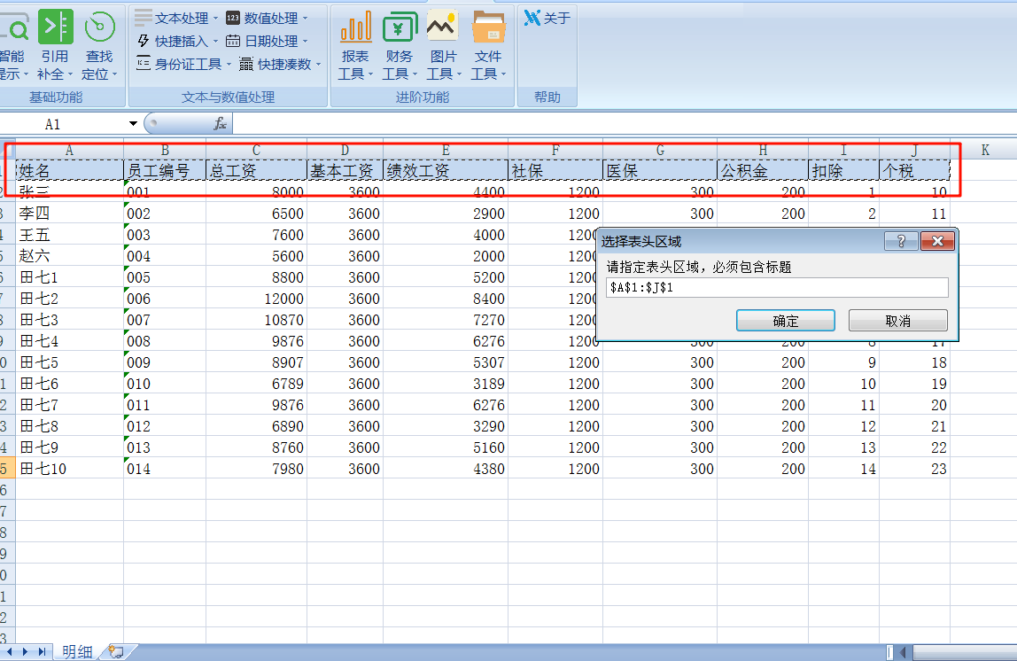Select the 姓名 header cell
Image resolution: width=1017 pixels, height=661 pixels.
coord(69,171)
